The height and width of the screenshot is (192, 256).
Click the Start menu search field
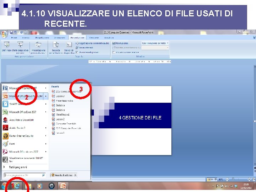click(x=25, y=175)
